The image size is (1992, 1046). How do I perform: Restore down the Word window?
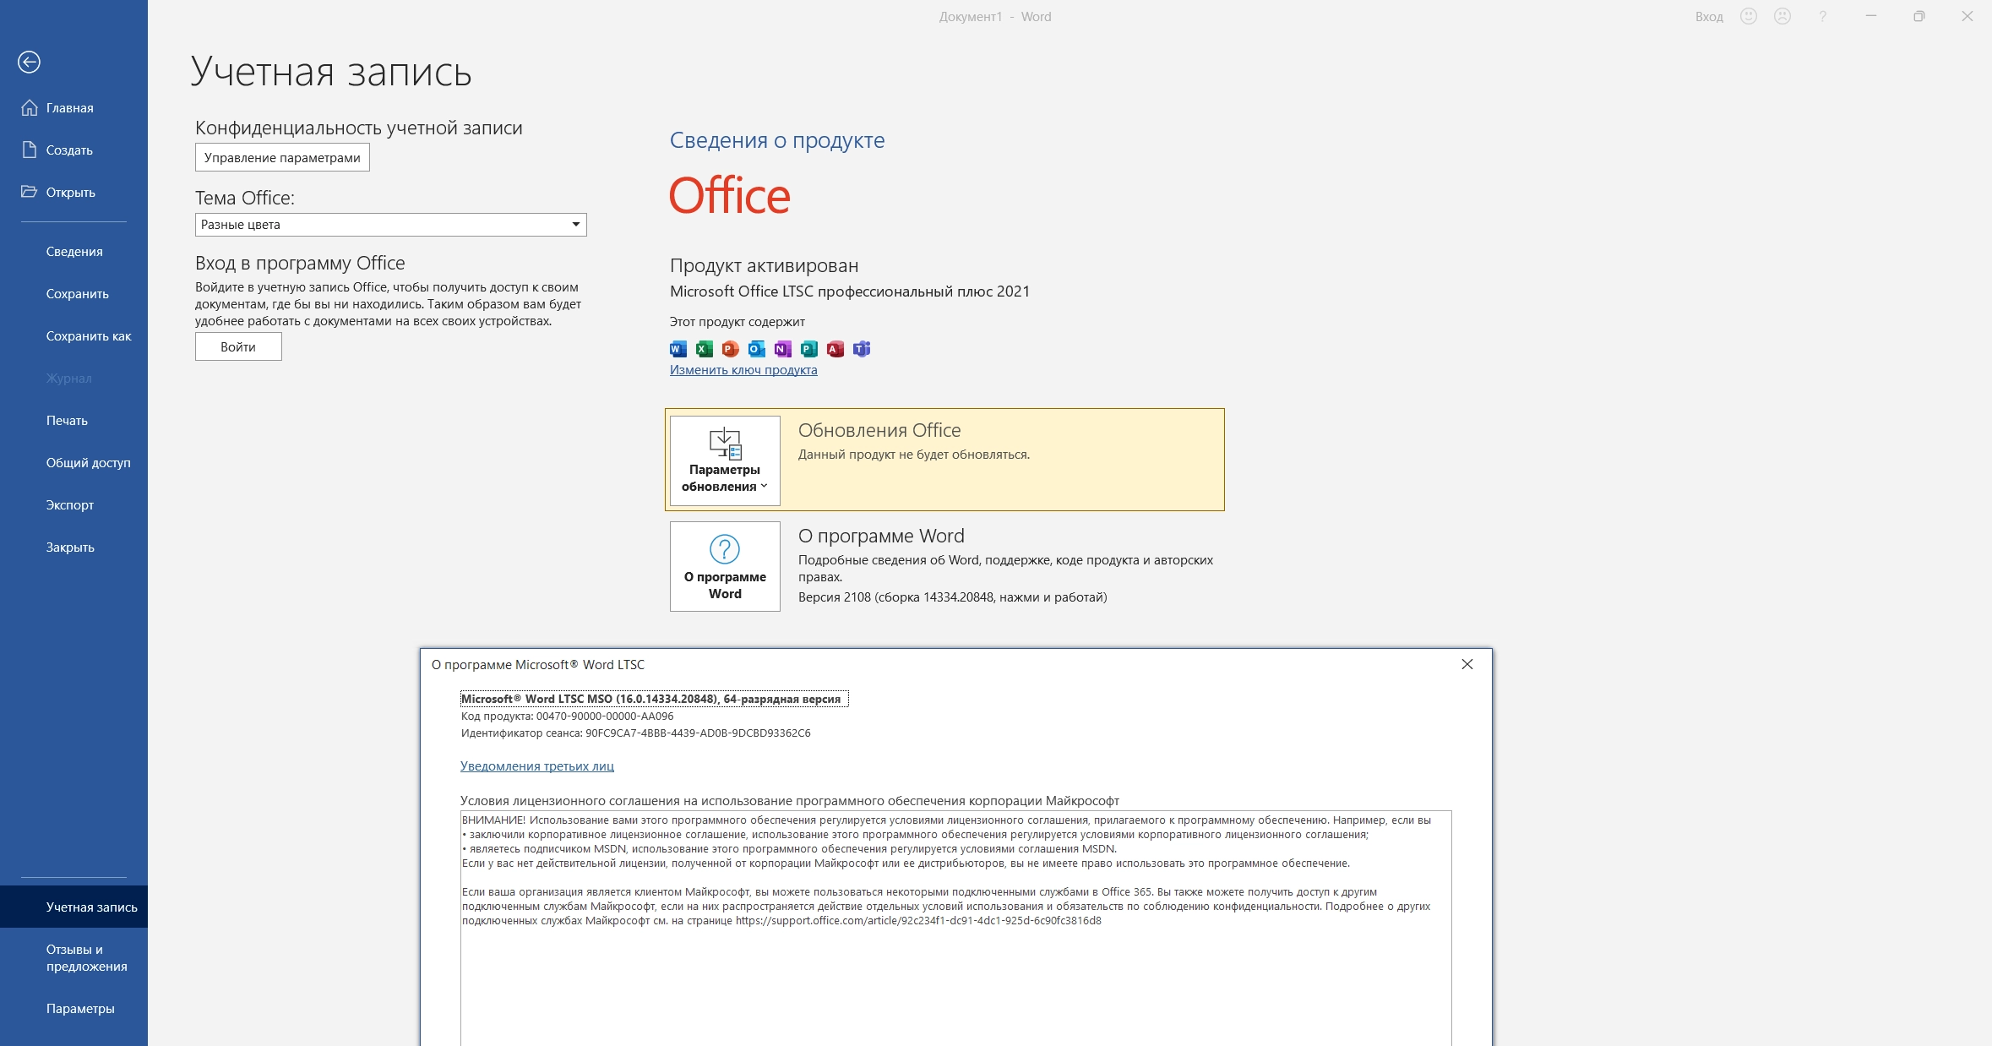click(x=1919, y=16)
